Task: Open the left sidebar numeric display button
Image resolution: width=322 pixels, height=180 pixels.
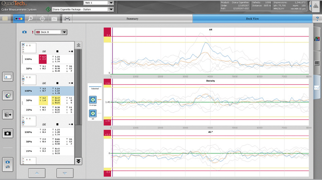Action: [x=8, y=77]
